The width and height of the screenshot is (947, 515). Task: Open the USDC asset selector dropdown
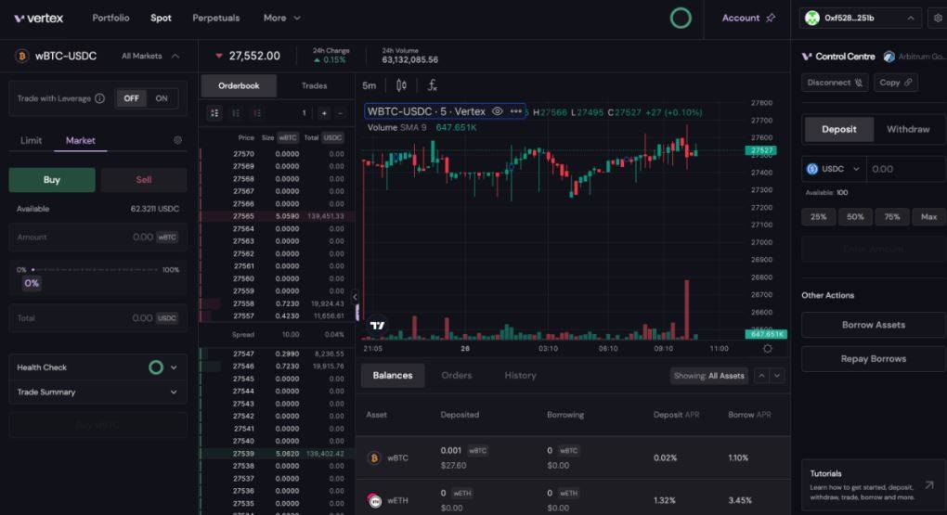coord(834,169)
